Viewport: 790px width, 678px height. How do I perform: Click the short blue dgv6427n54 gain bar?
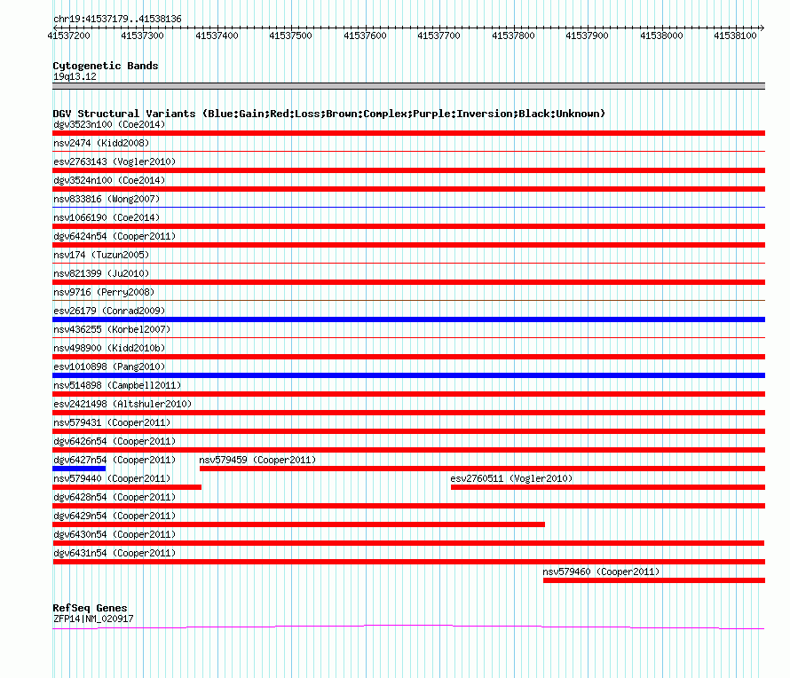(79, 469)
